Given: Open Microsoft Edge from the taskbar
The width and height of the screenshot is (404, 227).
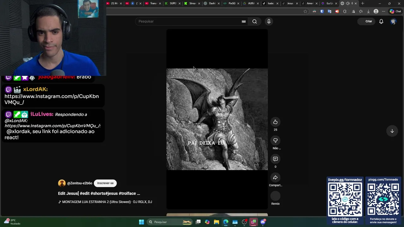Looking at the screenshot, I should [x=226, y=222].
